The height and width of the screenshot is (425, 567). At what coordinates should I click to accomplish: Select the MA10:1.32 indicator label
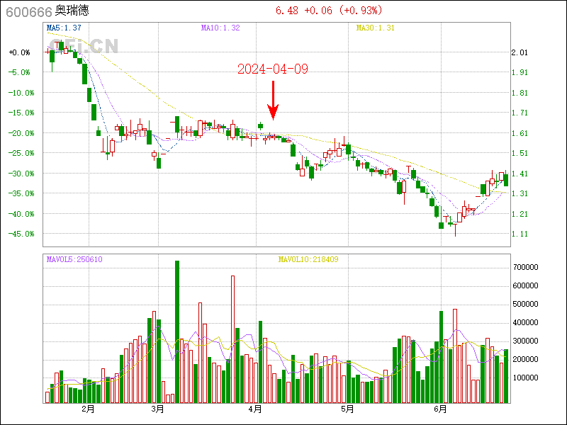pos(220,28)
